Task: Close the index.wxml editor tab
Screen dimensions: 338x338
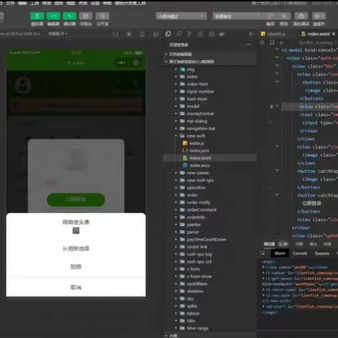Action: 334,34
